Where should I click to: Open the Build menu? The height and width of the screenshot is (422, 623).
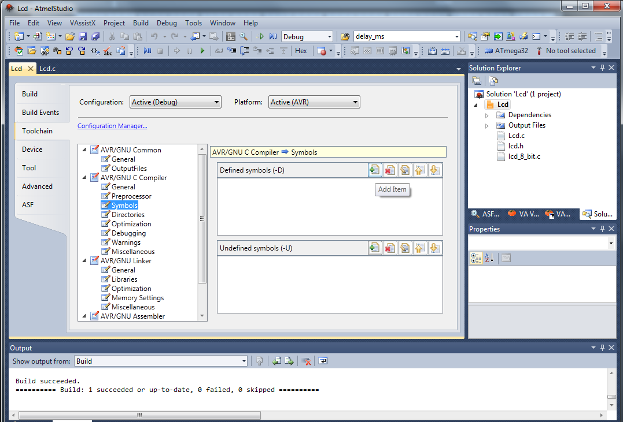point(141,23)
